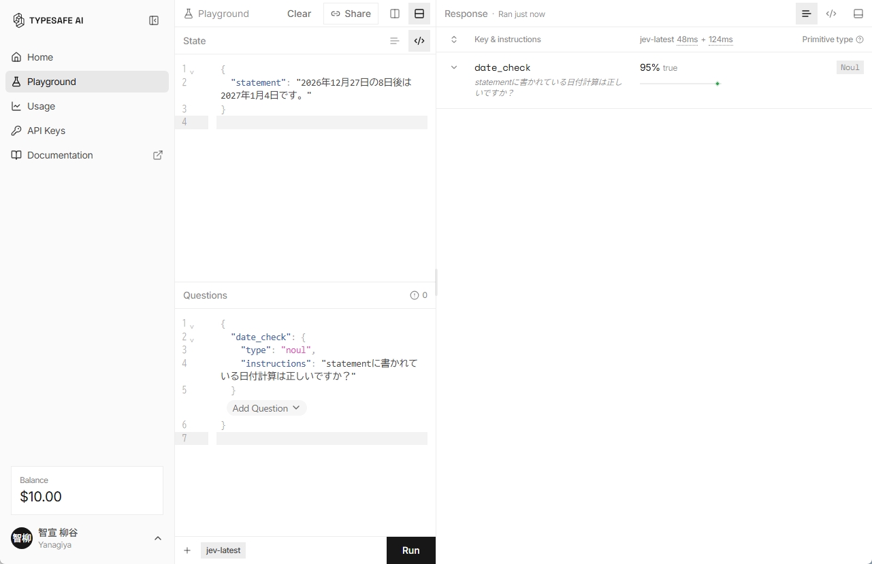Switch to stacked rows layout
This screenshot has height=564, width=872.
point(419,14)
